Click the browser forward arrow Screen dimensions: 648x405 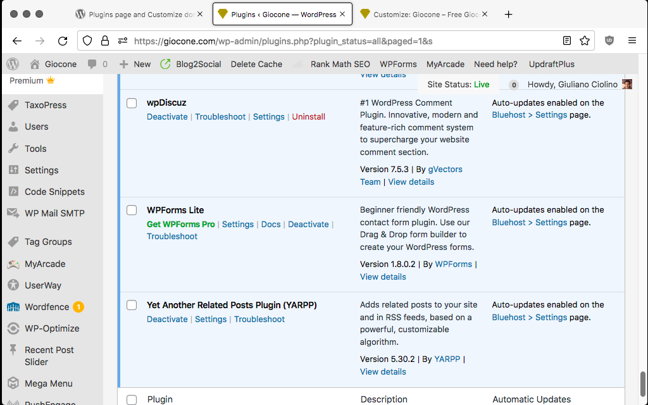(x=40, y=41)
